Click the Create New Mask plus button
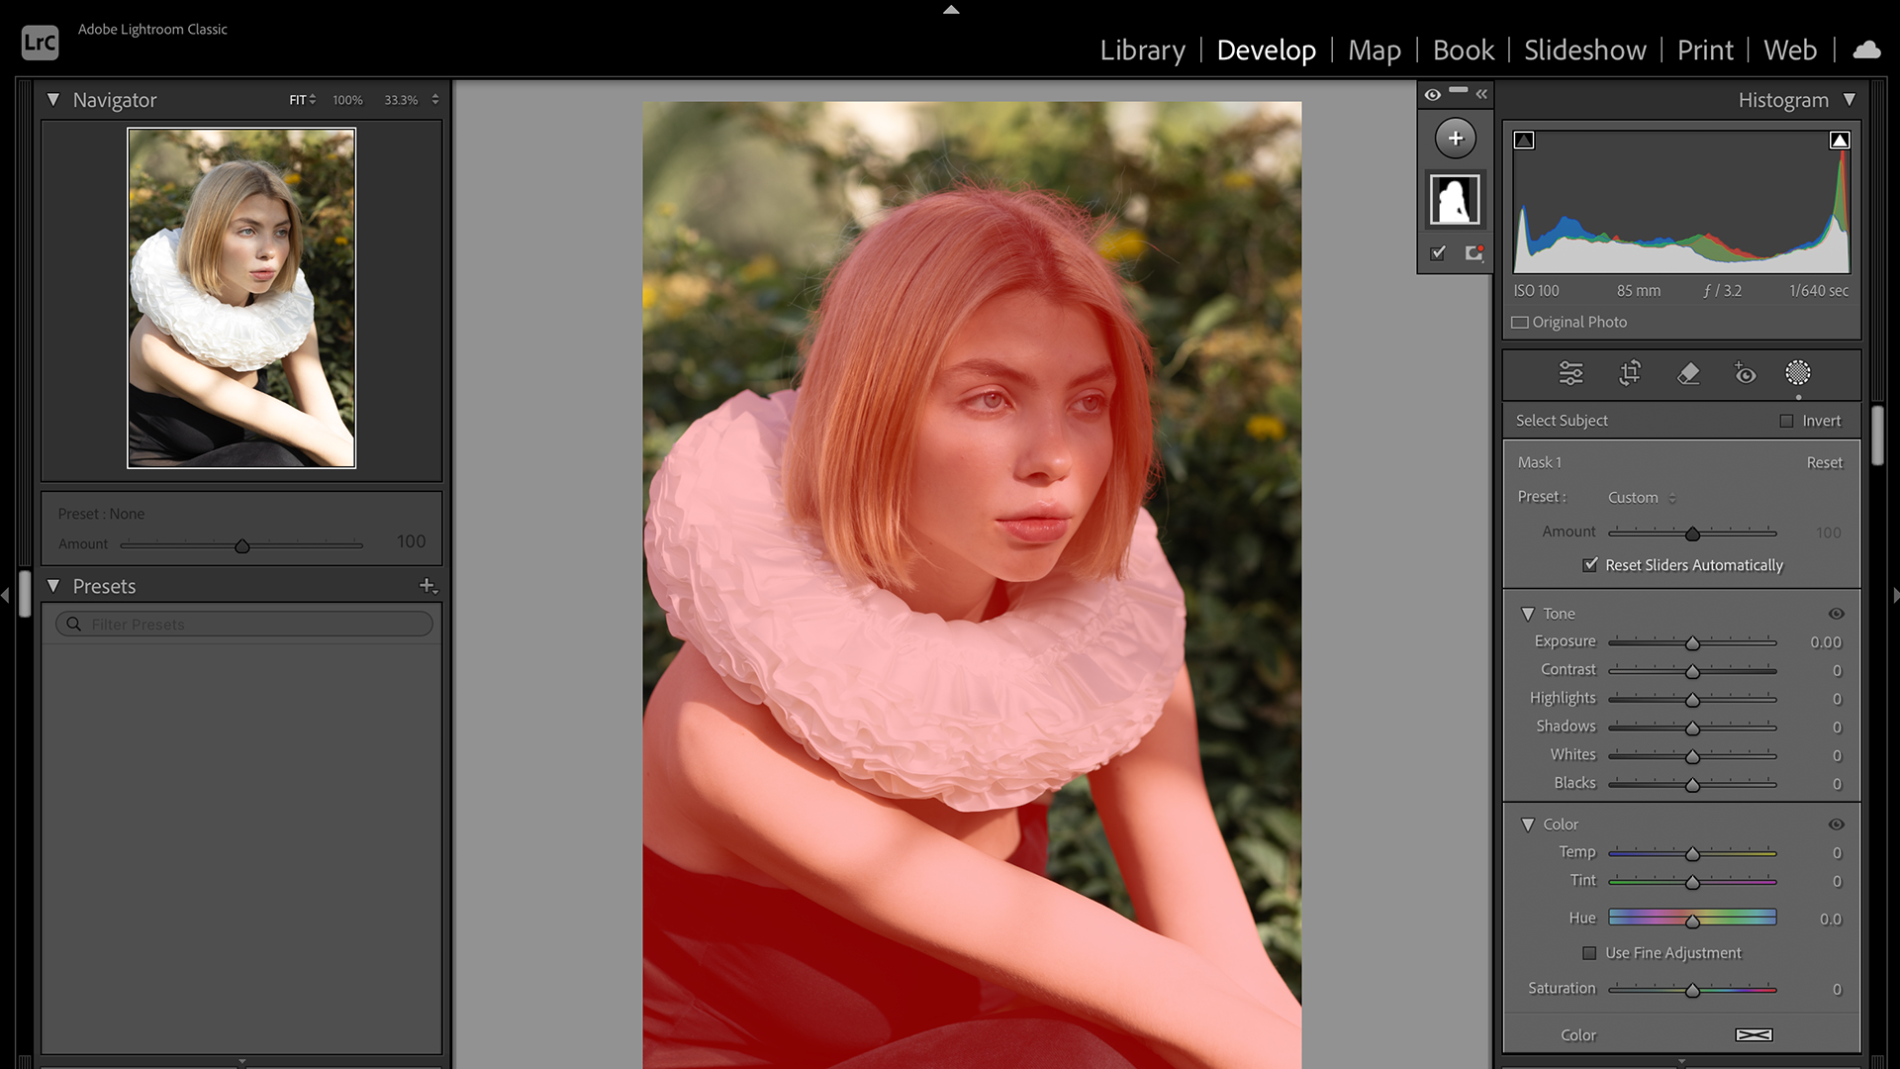This screenshot has height=1069, width=1900. tap(1455, 139)
